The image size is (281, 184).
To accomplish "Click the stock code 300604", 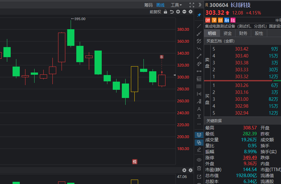I will 219,5.
